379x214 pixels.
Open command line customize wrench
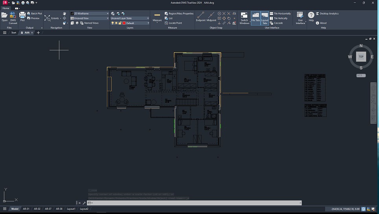[x=84, y=203]
